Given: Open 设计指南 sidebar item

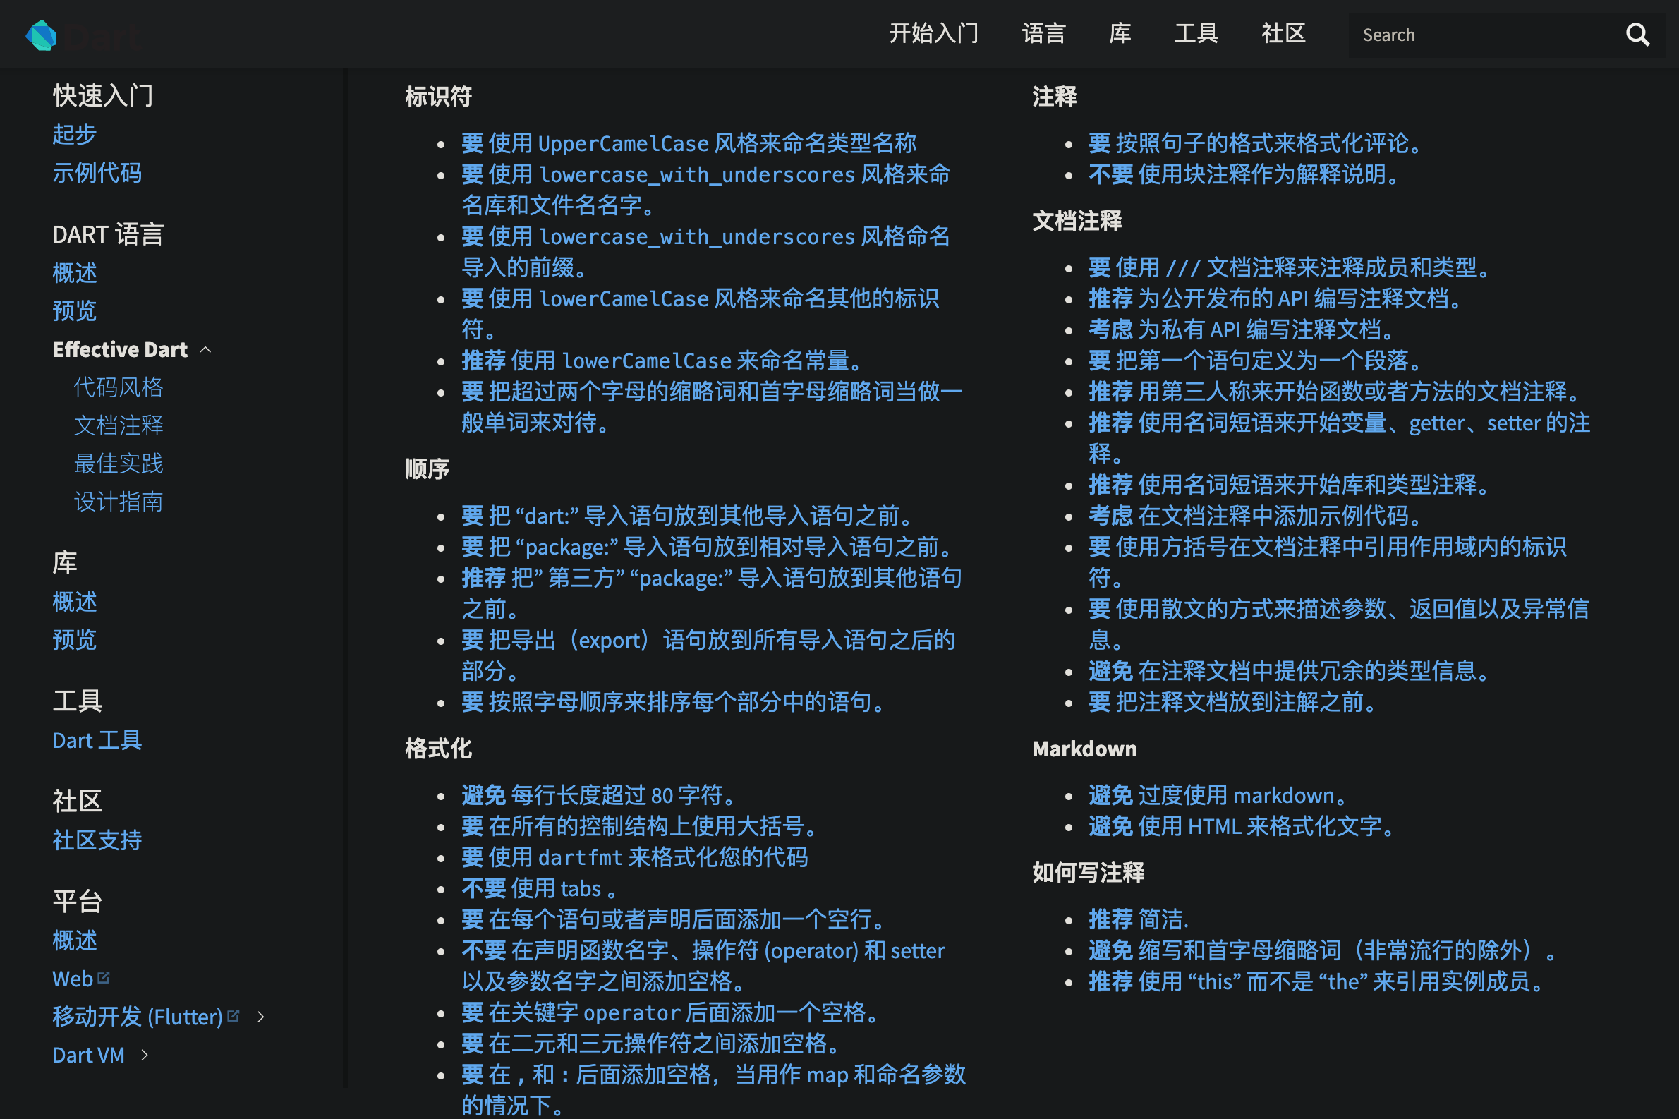Looking at the screenshot, I should [119, 502].
